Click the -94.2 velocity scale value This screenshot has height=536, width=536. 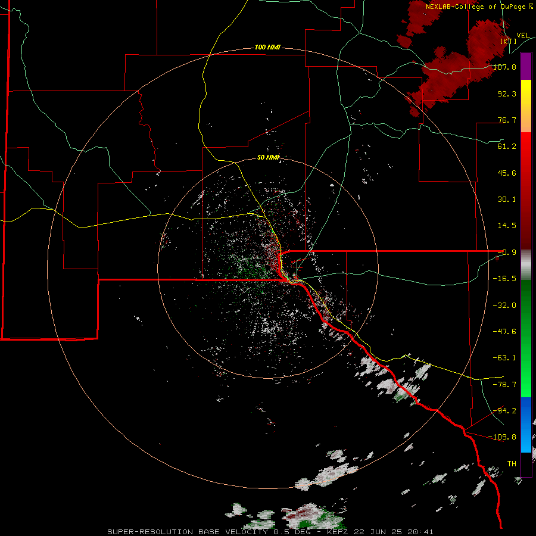(504, 411)
